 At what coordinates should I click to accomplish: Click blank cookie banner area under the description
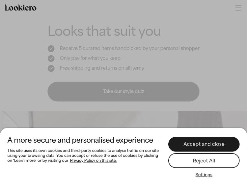[82, 174]
